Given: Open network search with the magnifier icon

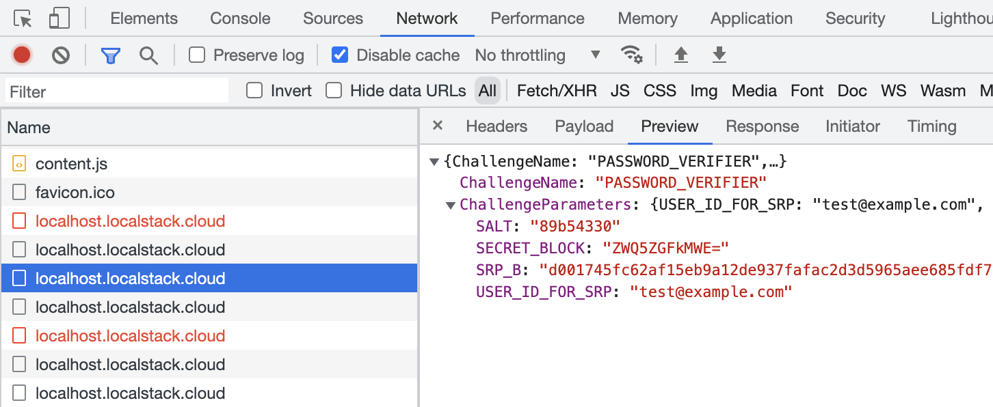Looking at the screenshot, I should pos(148,55).
